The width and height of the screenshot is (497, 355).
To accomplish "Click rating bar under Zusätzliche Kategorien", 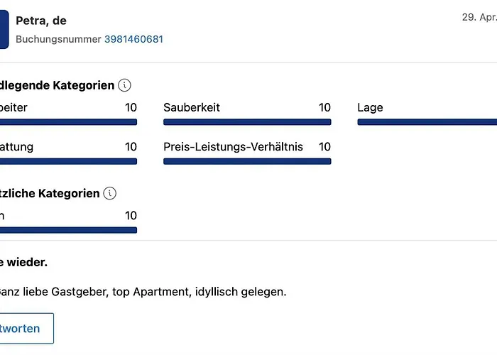I will click(68, 229).
